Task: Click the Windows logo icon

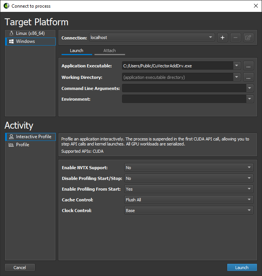Action: [x=11, y=41]
